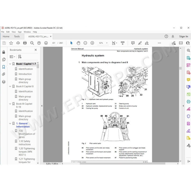Expand tools pane at bottom right
This screenshot has height=191, width=191.
point(189,162)
